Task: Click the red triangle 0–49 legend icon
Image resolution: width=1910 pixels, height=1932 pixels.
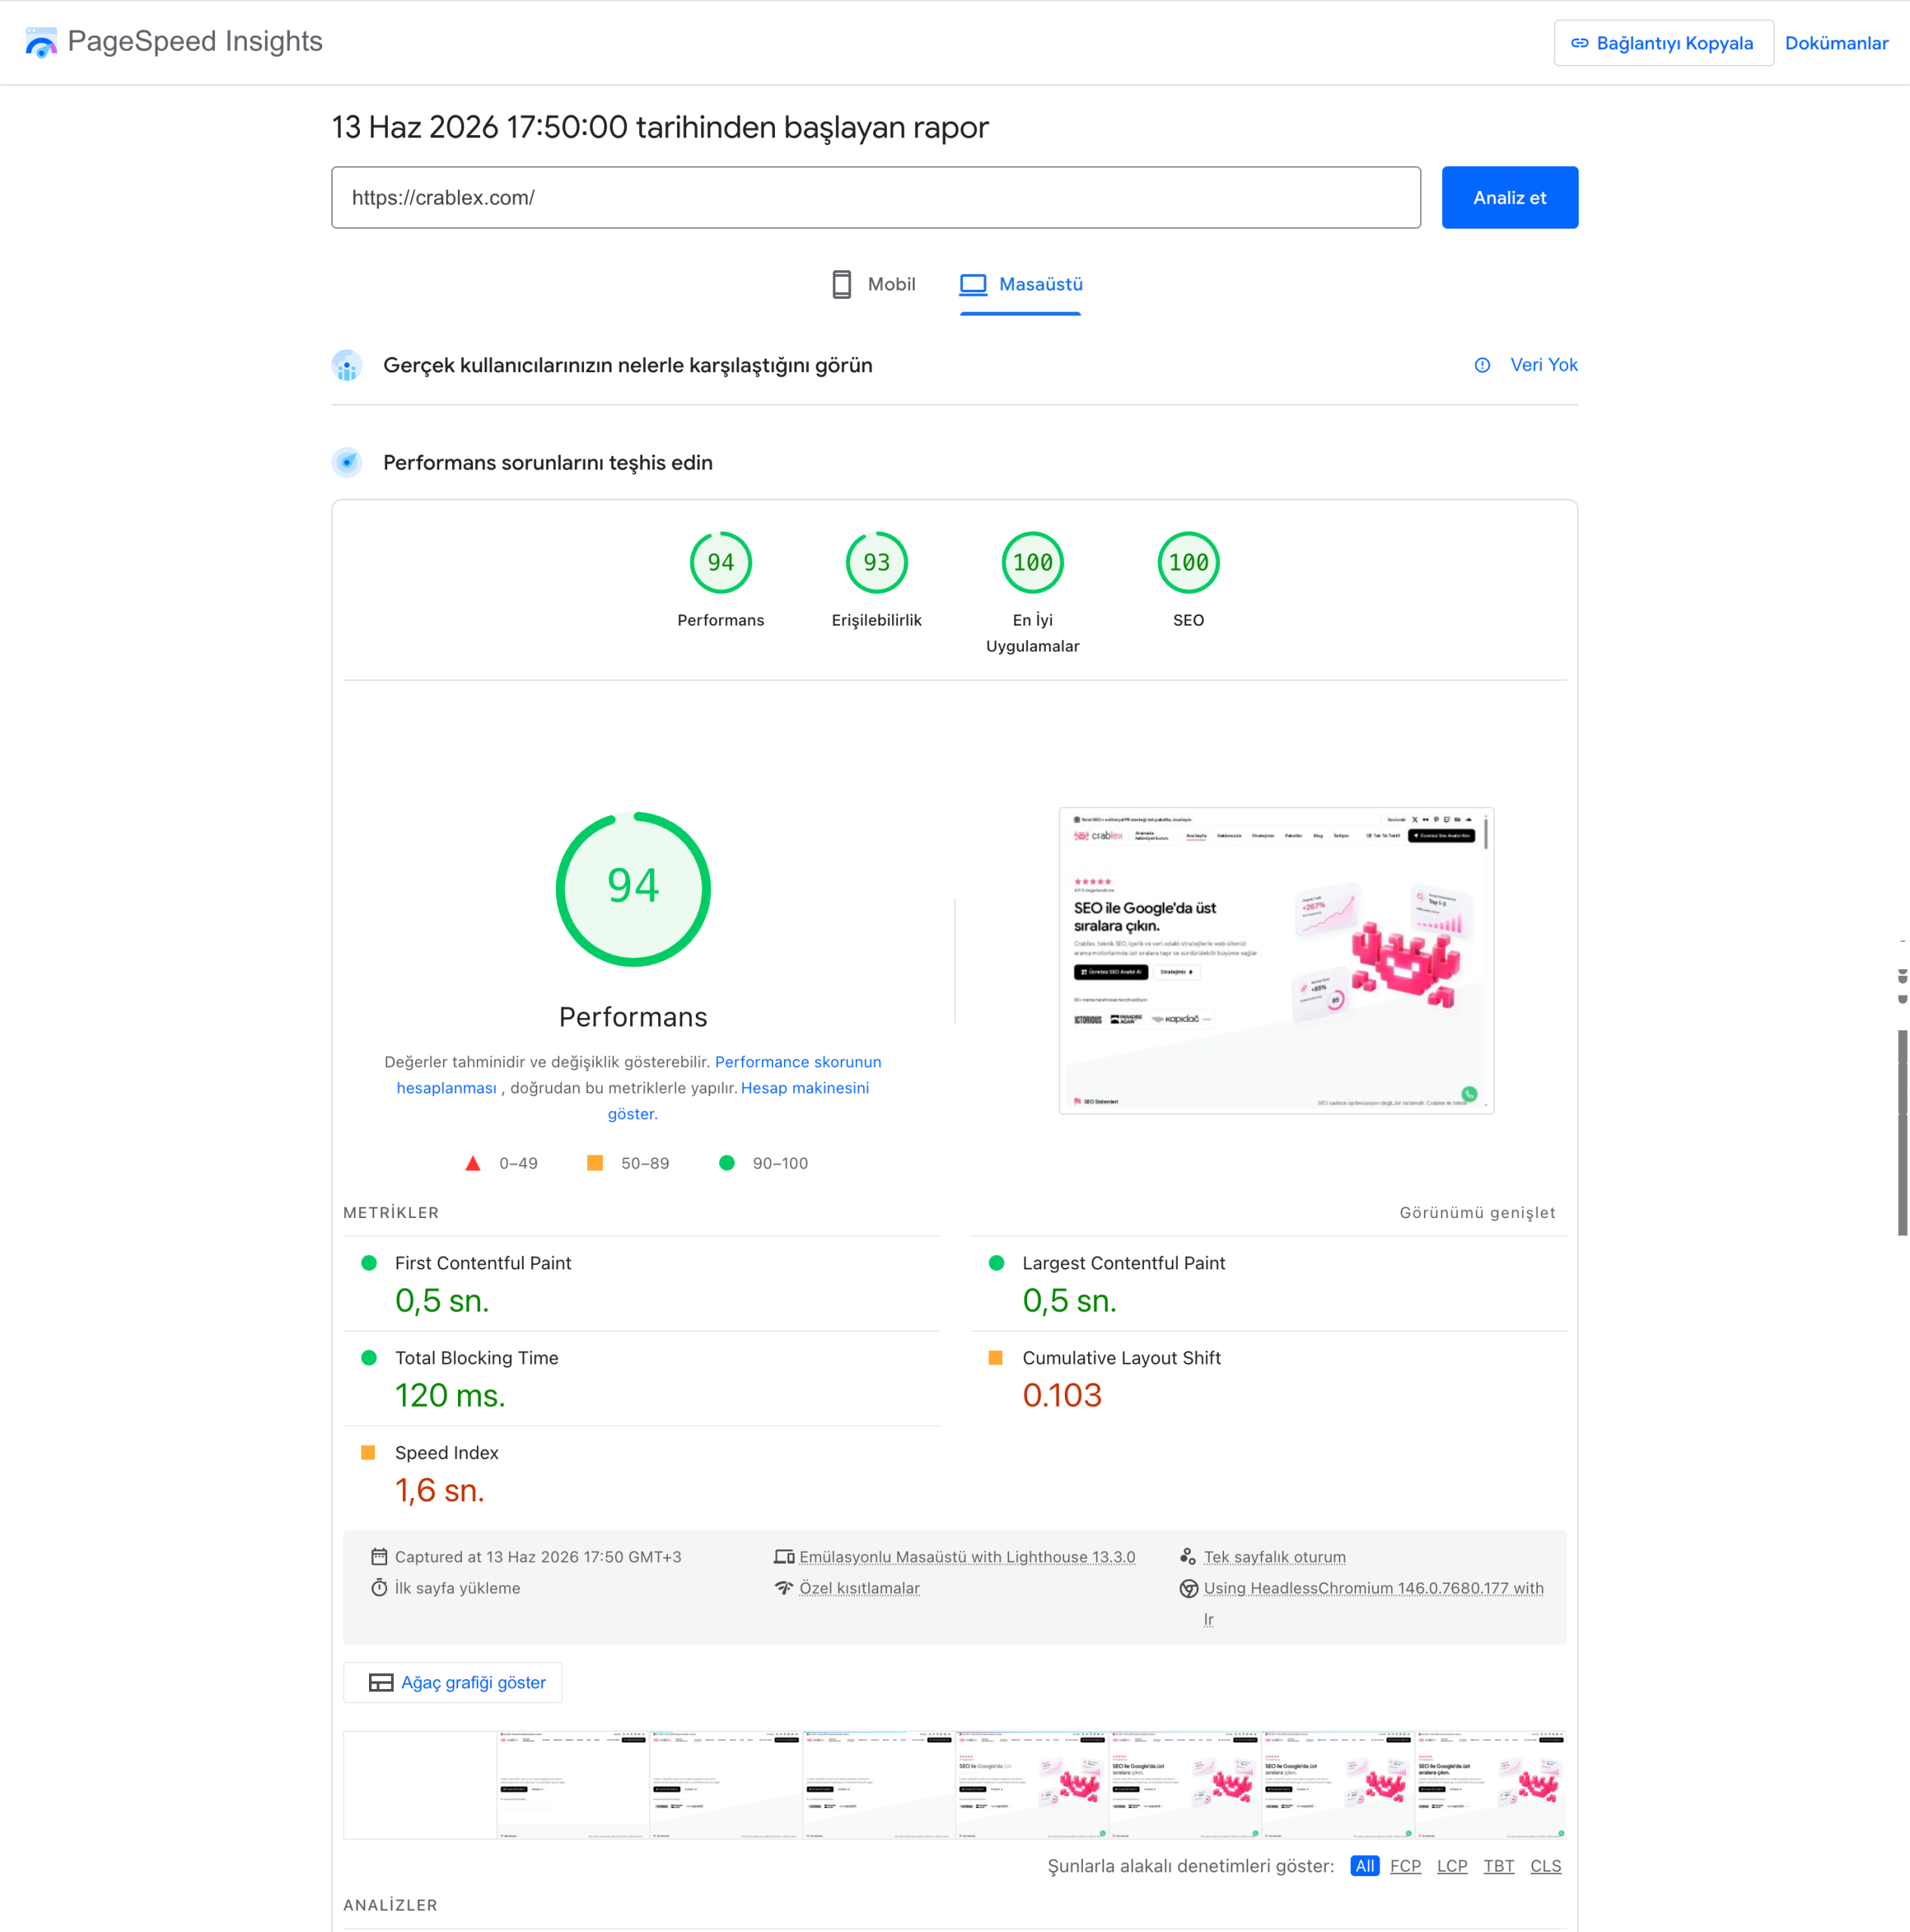Action: [x=473, y=1163]
